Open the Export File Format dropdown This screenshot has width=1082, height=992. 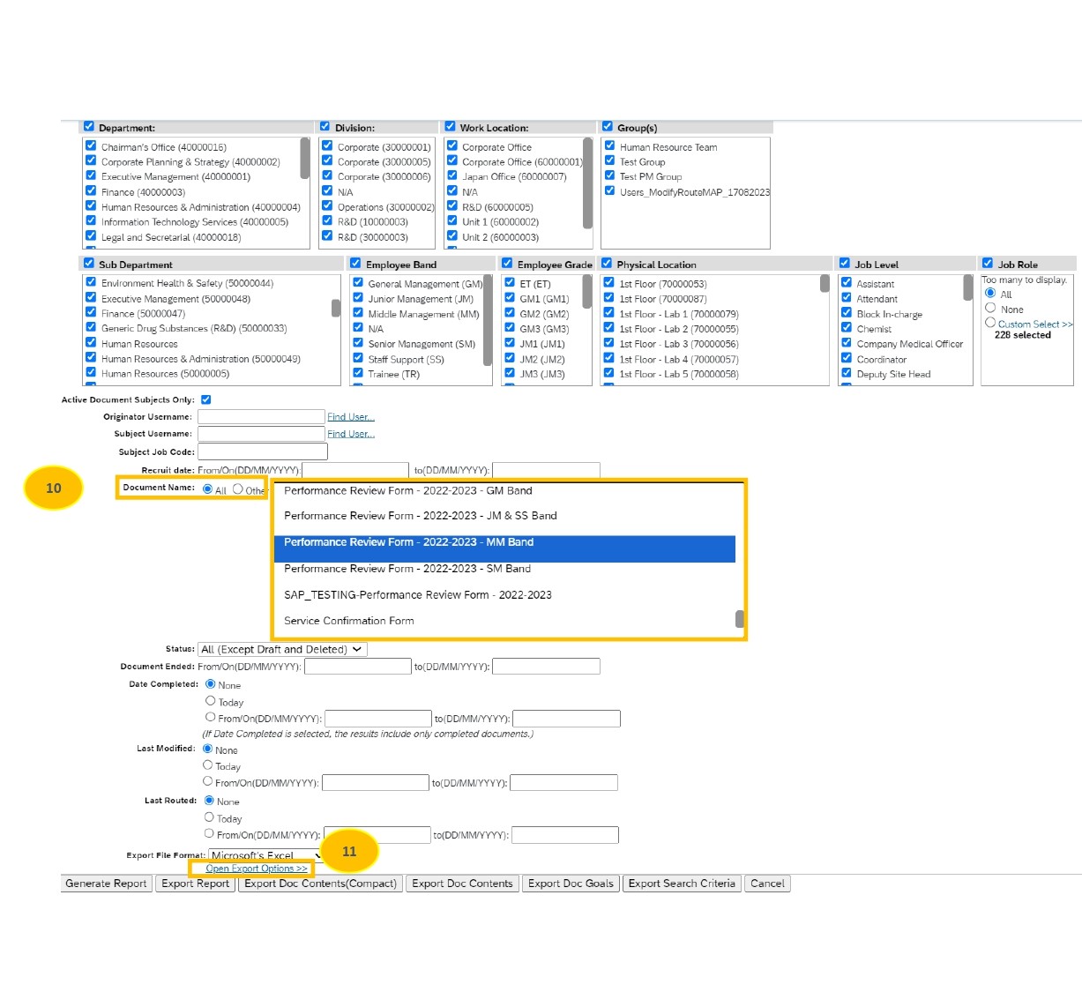[261, 854]
